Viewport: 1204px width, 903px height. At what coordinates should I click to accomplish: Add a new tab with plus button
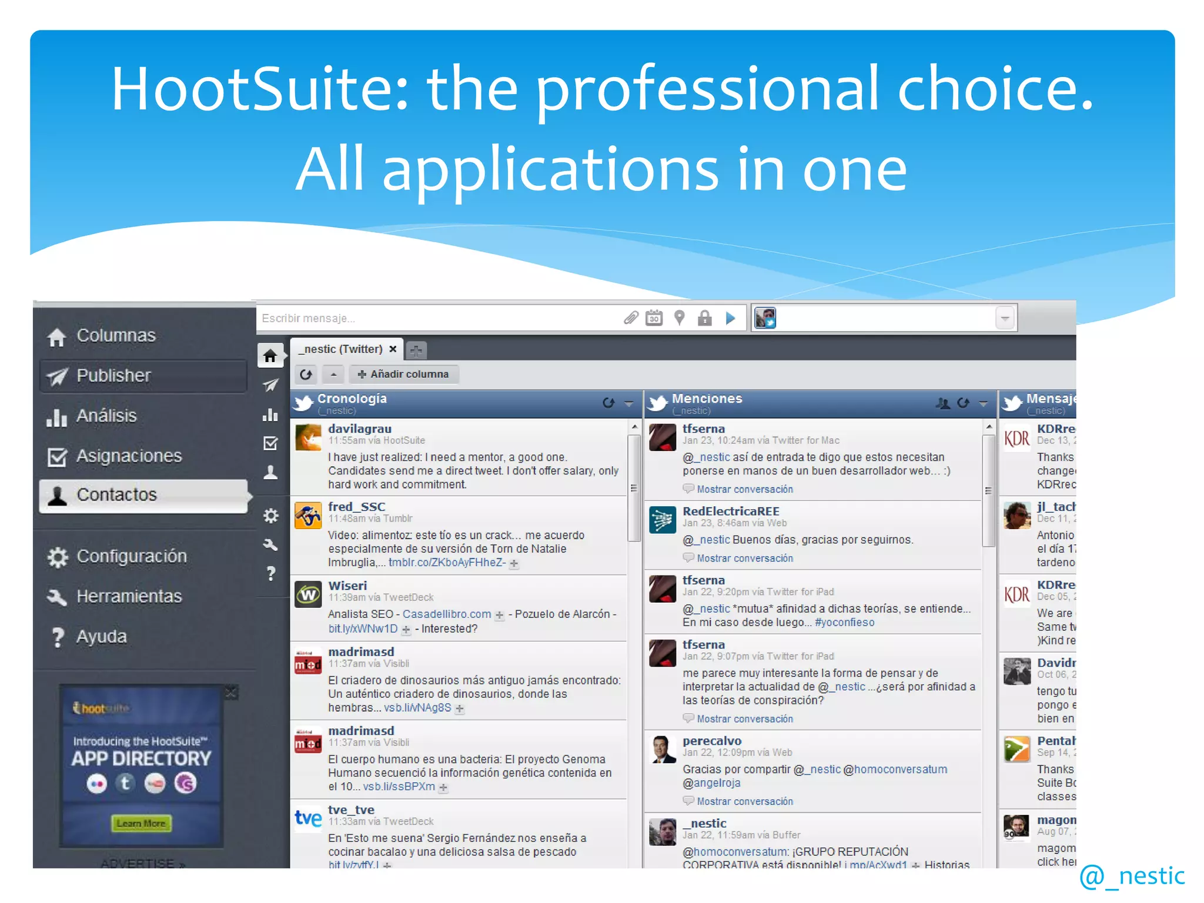416,351
